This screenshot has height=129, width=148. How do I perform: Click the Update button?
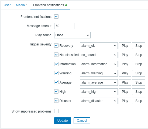[x=63, y=121]
